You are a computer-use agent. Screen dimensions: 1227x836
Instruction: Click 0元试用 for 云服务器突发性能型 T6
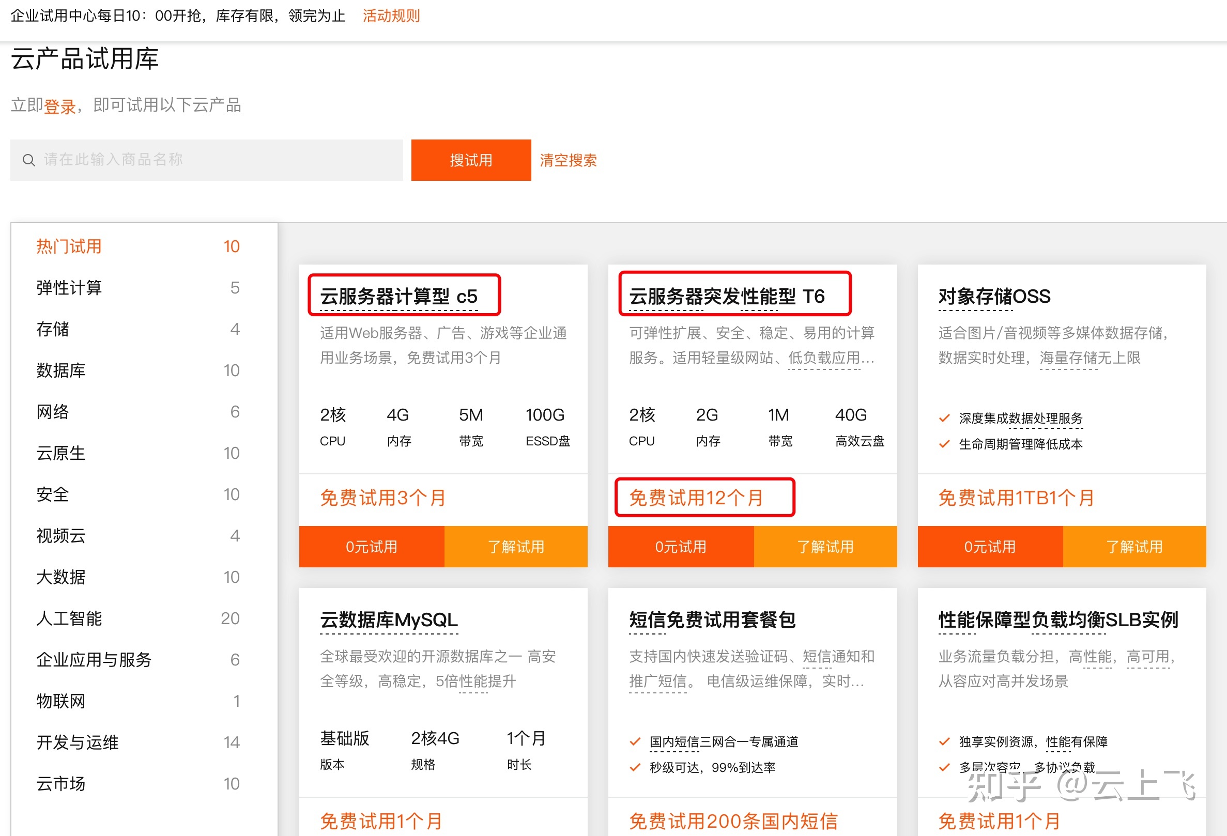coord(681,546)
